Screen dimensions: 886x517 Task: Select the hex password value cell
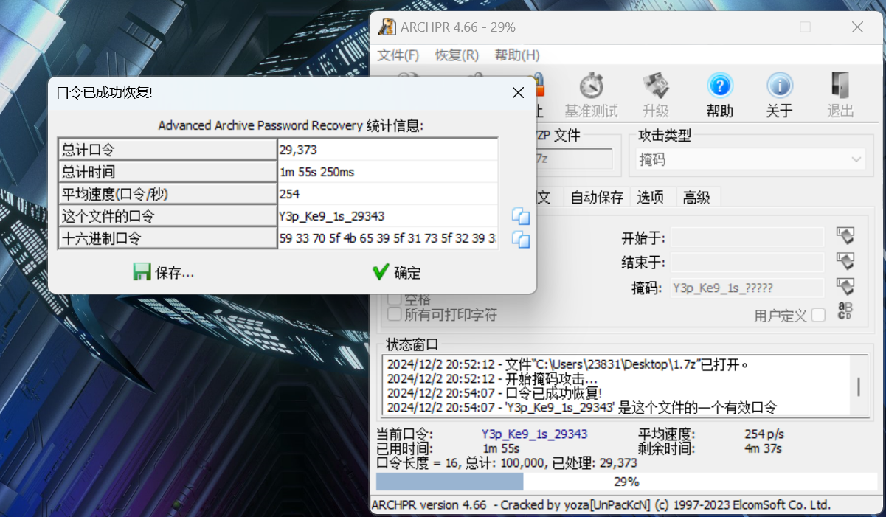pyautogui.click(x=388, y=238)
